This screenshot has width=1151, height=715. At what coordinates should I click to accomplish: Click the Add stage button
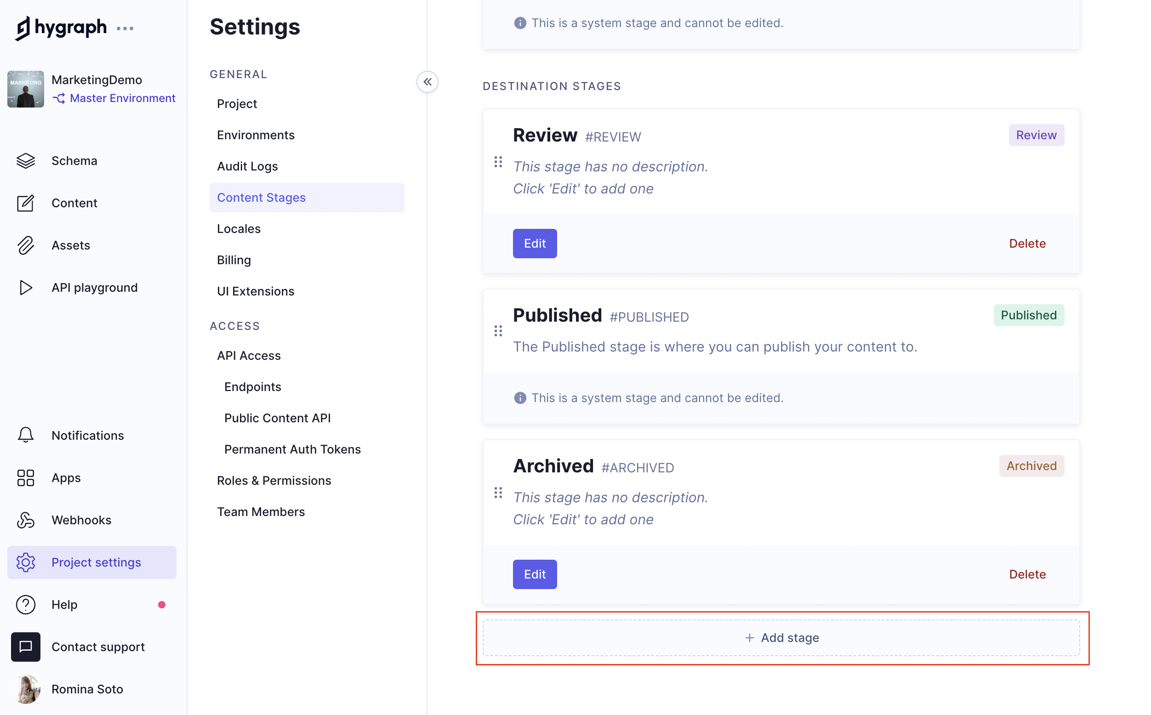781,638
